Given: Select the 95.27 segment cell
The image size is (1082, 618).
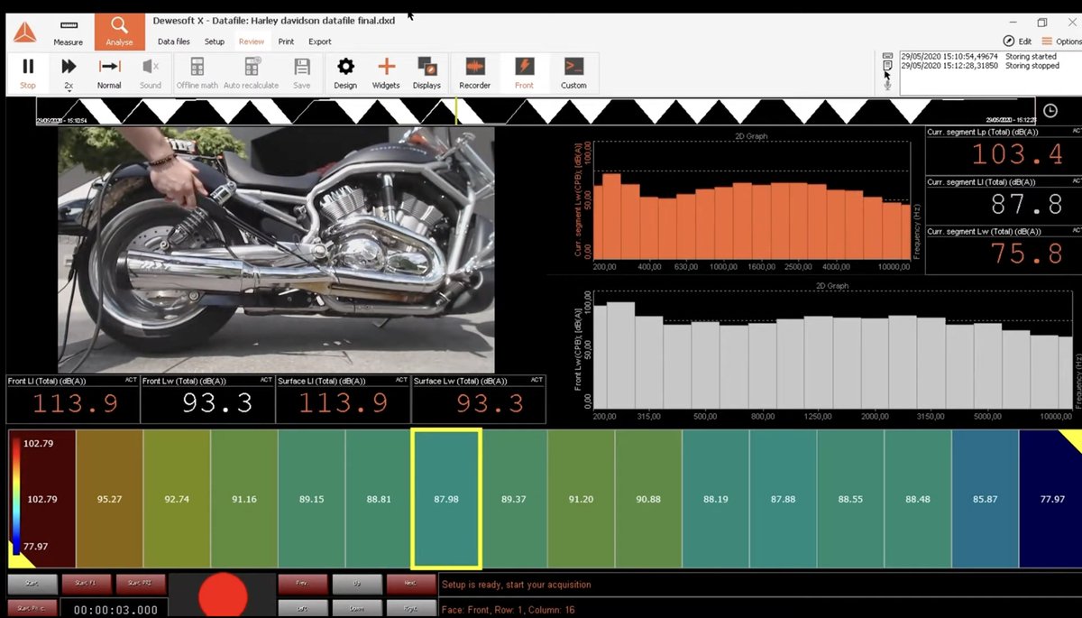Looking at the screenshot, I should tap(109, 499).
